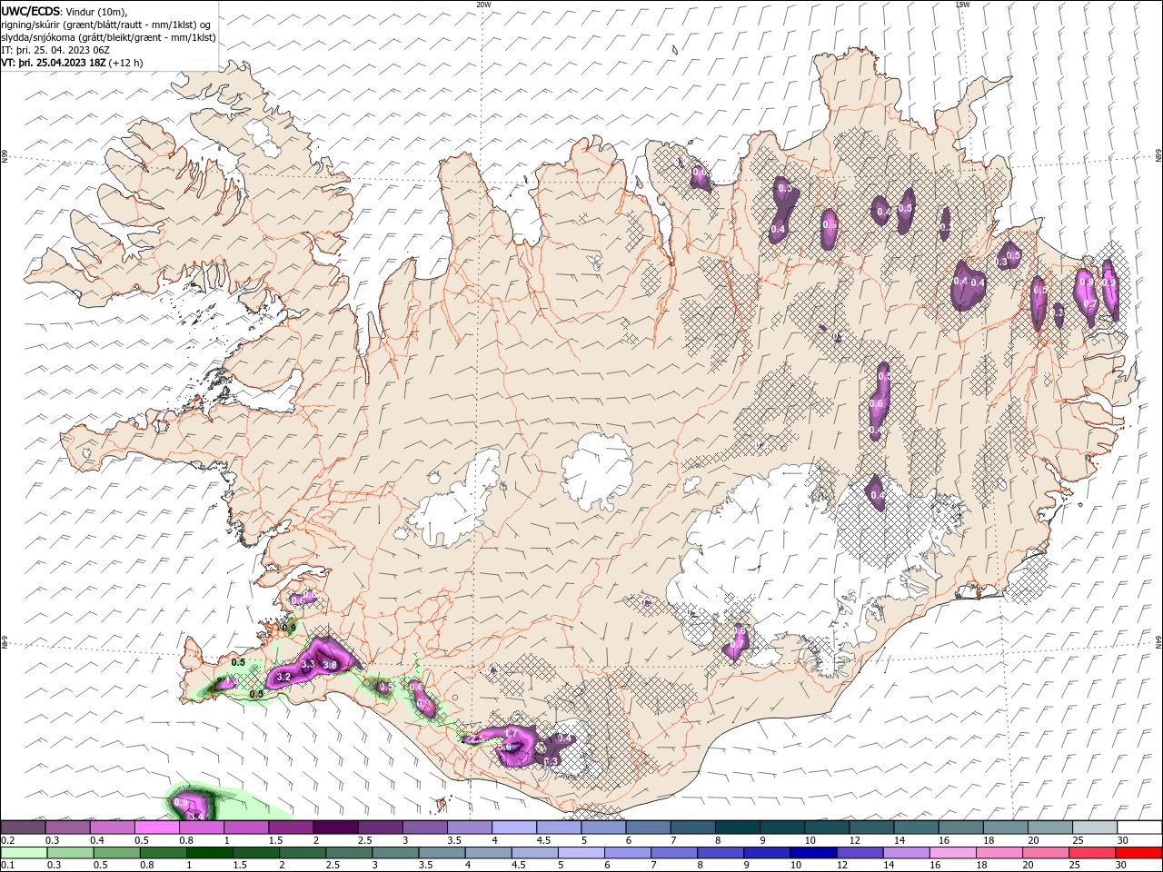The image size is (1163, 872).
Task: Select the dark teal snow swatch labeled 8
Action: pyautogui.click(x=738, y=827)
